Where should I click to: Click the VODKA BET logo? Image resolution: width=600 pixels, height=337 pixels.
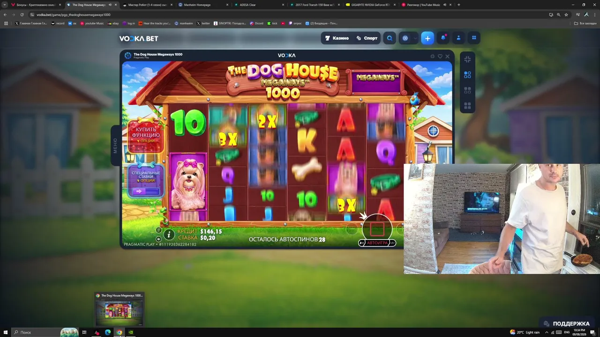(138, 38)
